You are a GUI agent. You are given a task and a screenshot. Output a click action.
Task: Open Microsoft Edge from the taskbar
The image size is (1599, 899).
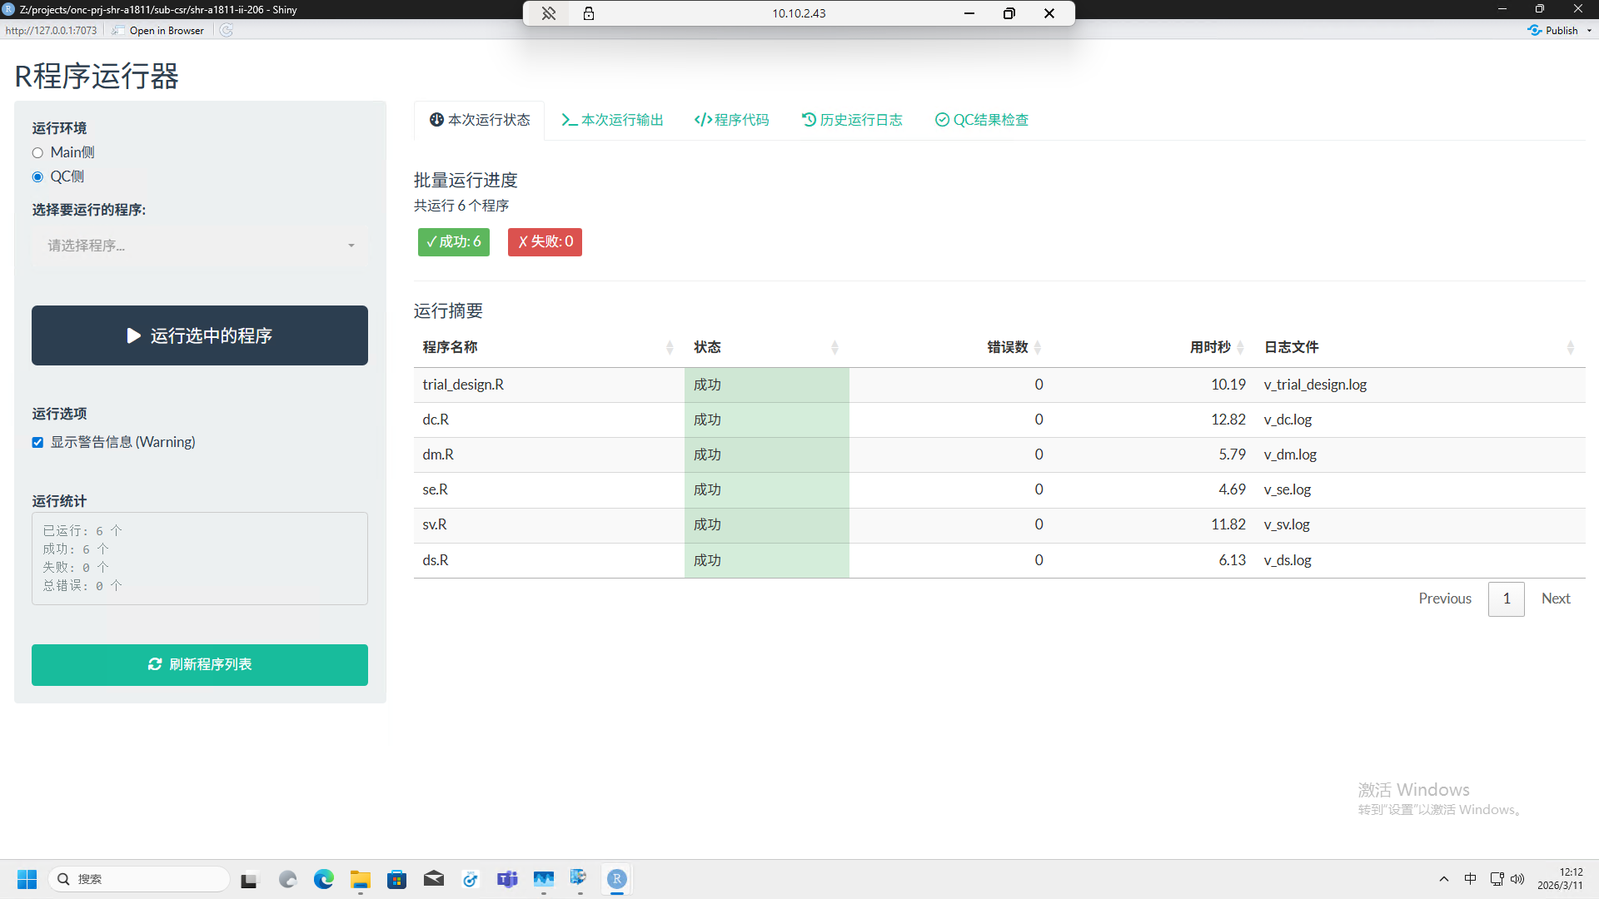tap(323, 879)
